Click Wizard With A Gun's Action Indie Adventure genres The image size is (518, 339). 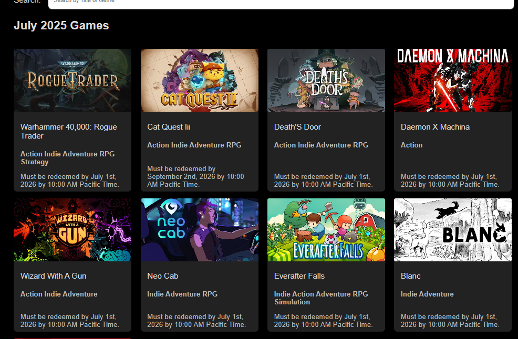(59, 294)
